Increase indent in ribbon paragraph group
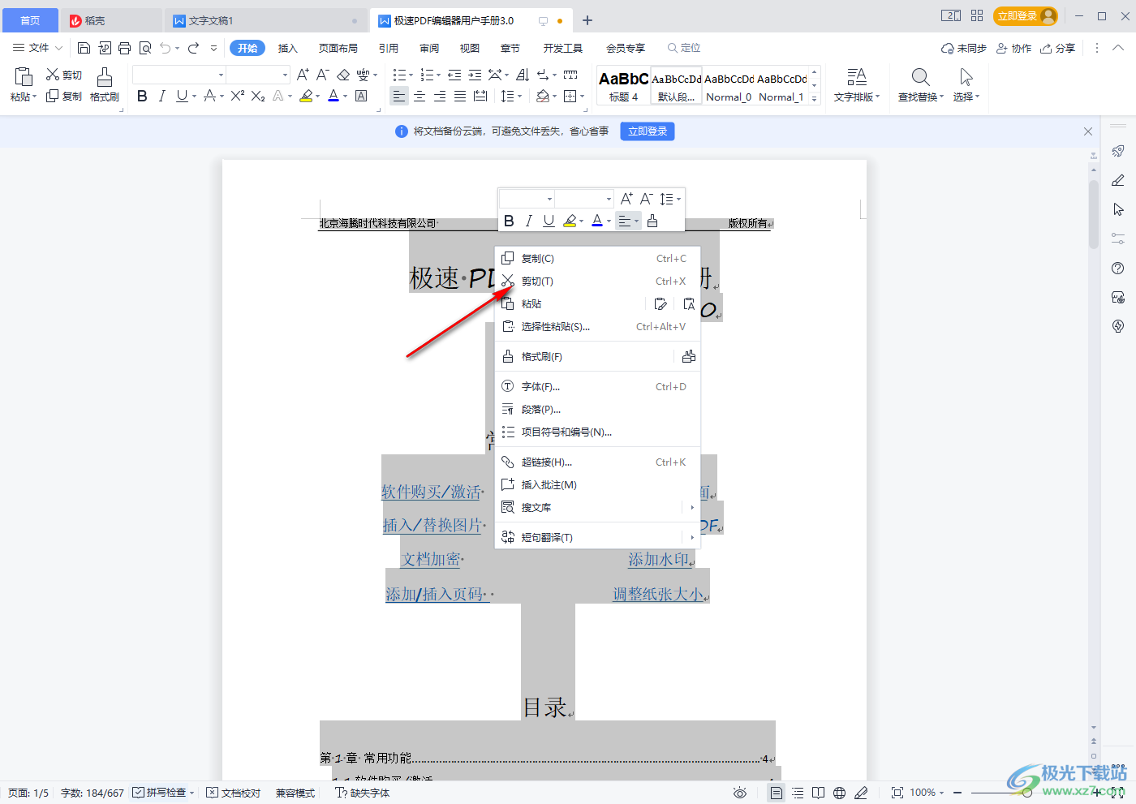 pos(475,75)
